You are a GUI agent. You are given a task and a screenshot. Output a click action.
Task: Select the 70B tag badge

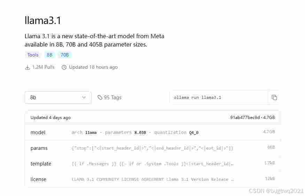point(64,55)
